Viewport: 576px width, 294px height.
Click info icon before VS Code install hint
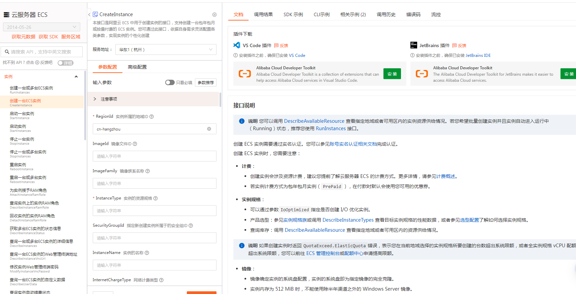235,56
